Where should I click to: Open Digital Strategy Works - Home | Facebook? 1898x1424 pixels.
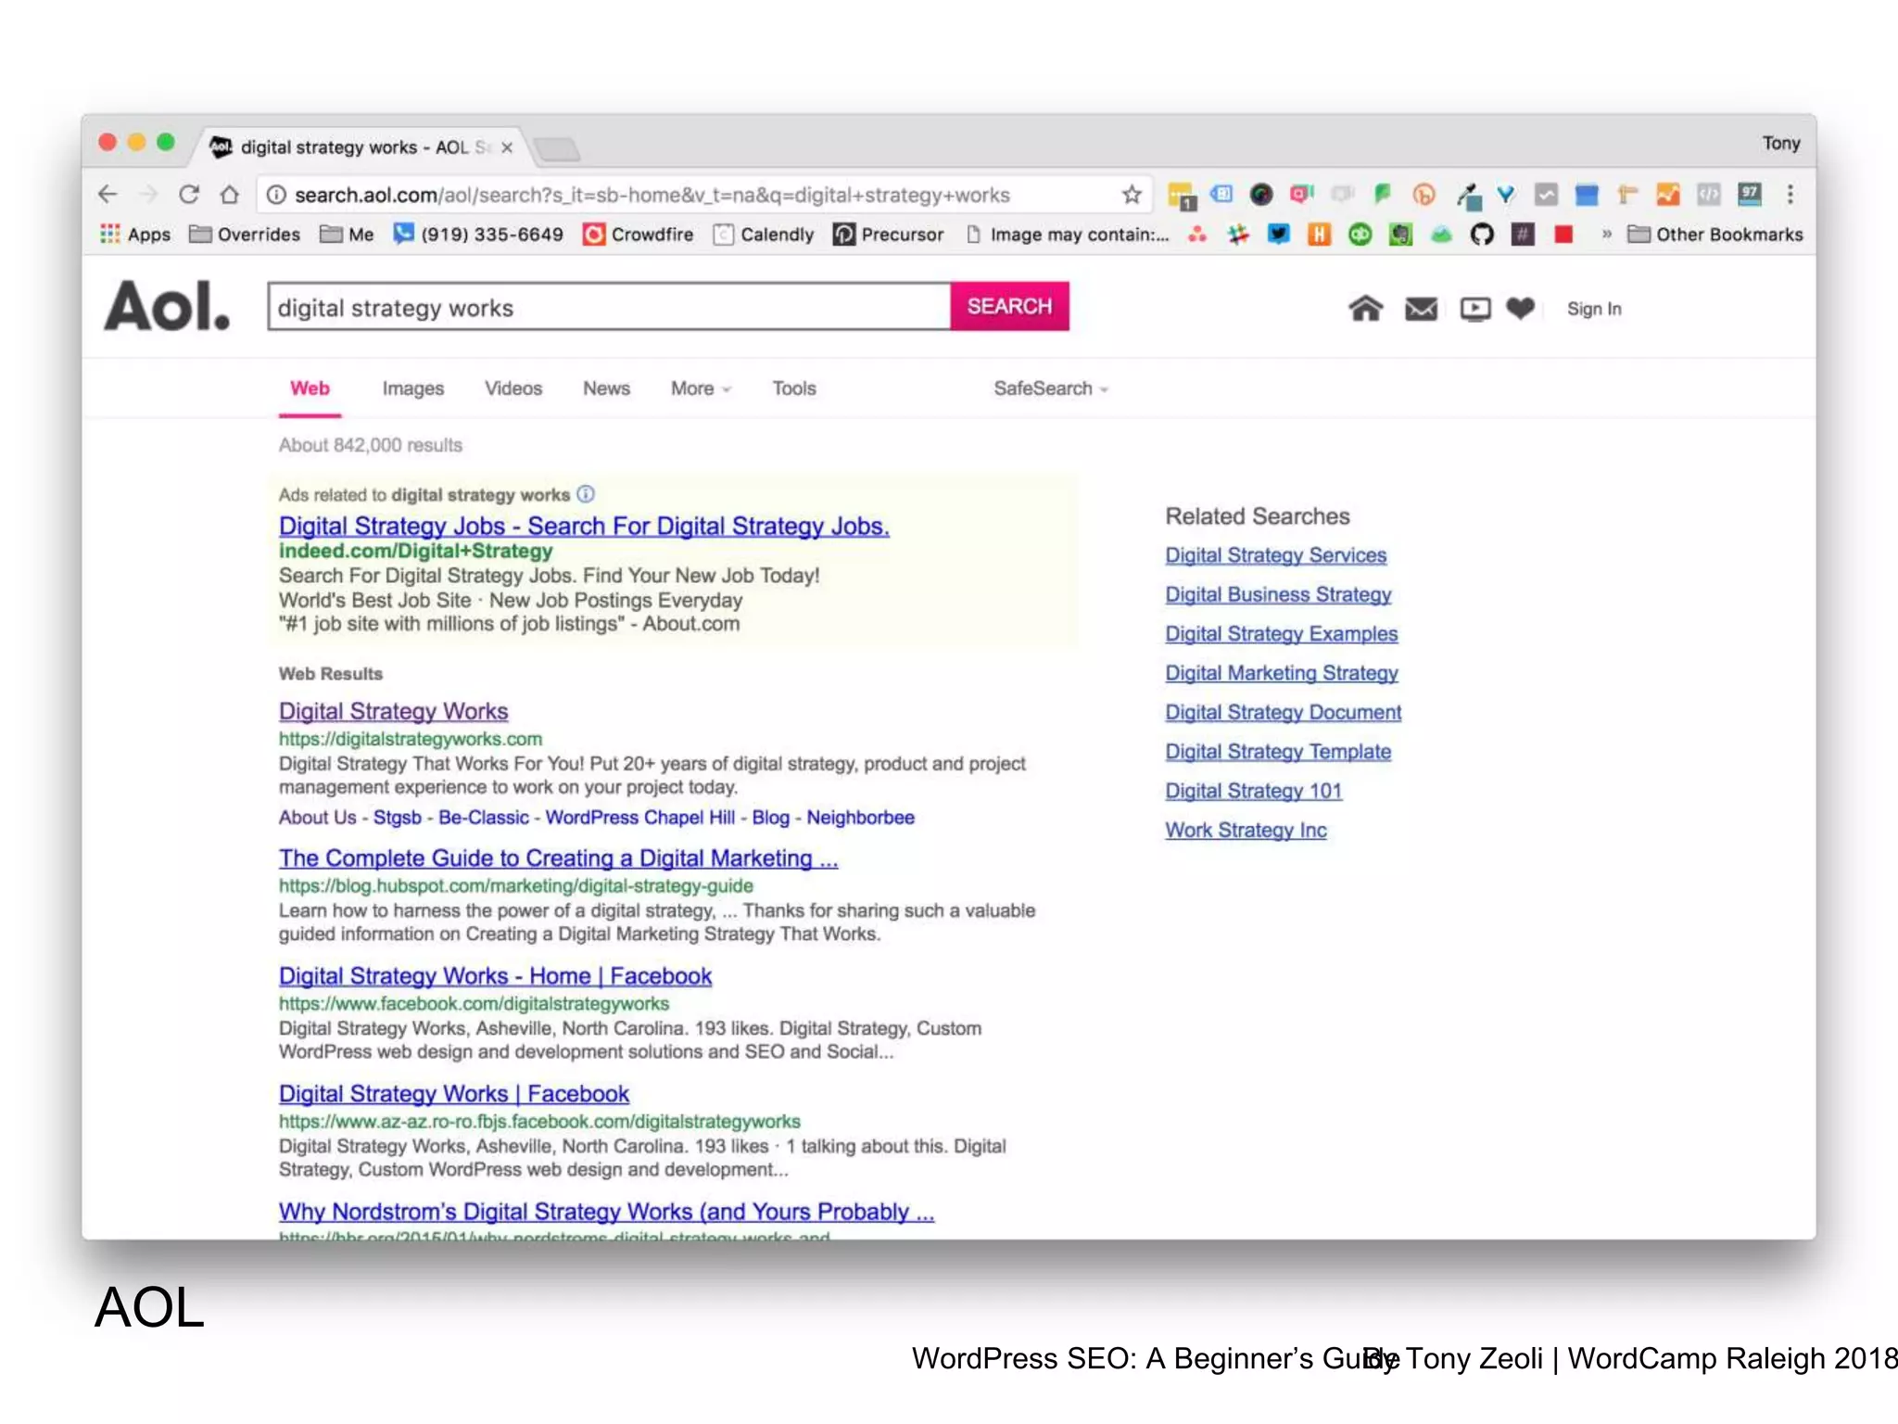(495, 976)
